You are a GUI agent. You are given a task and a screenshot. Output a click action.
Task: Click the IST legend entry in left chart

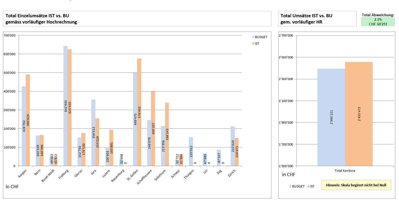pyautogui.click(x=257, y=44)
